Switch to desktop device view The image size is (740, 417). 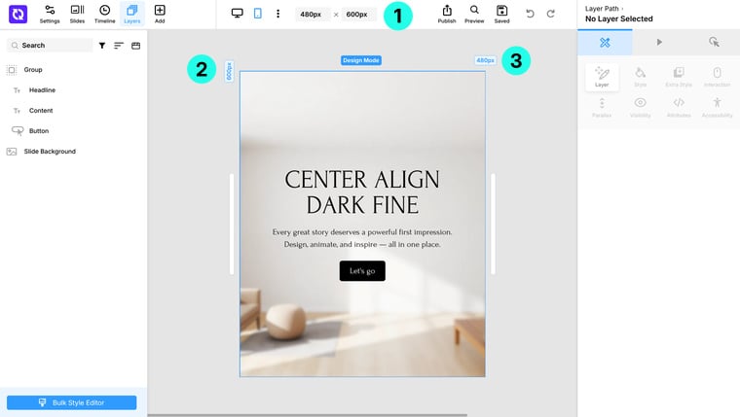237,14
